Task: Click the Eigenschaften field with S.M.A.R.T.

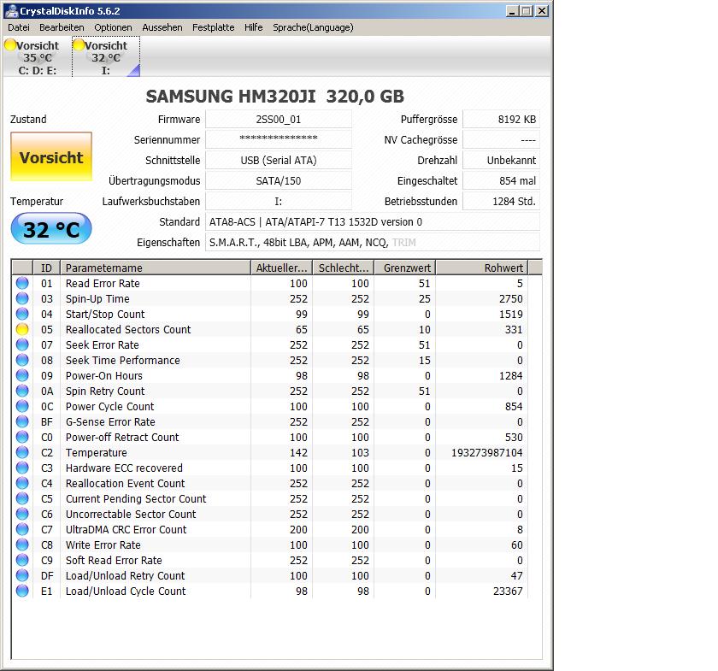Action: [x=373, y=242]
